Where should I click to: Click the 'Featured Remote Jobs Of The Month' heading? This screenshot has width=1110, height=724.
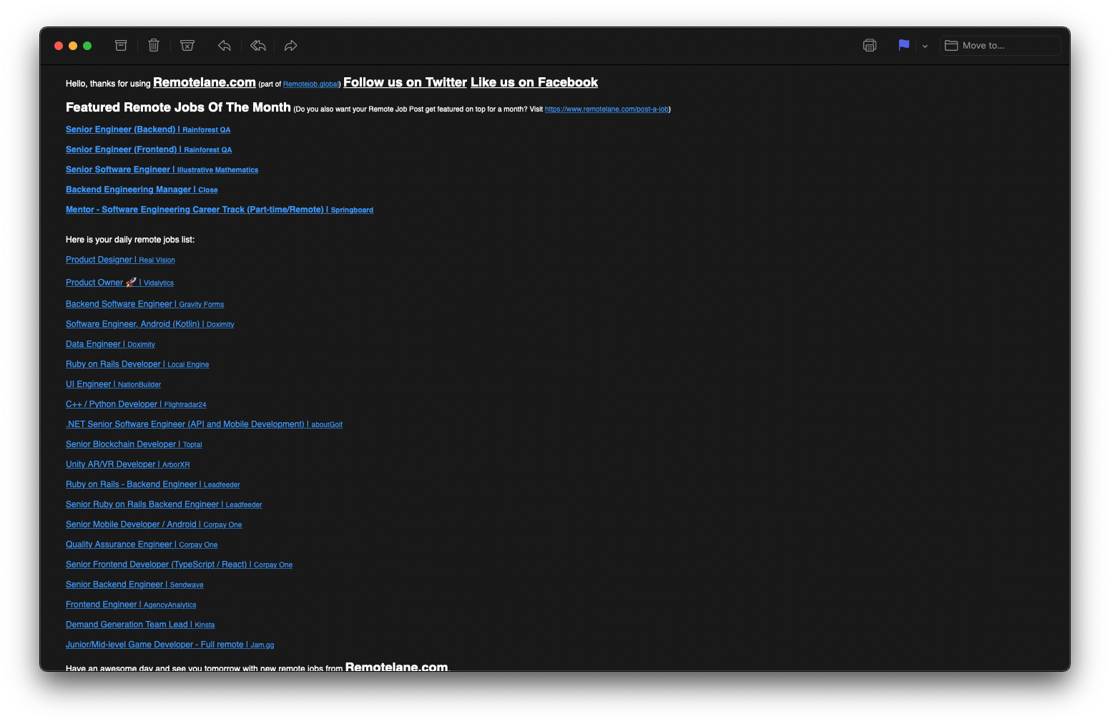coord(178,107)
